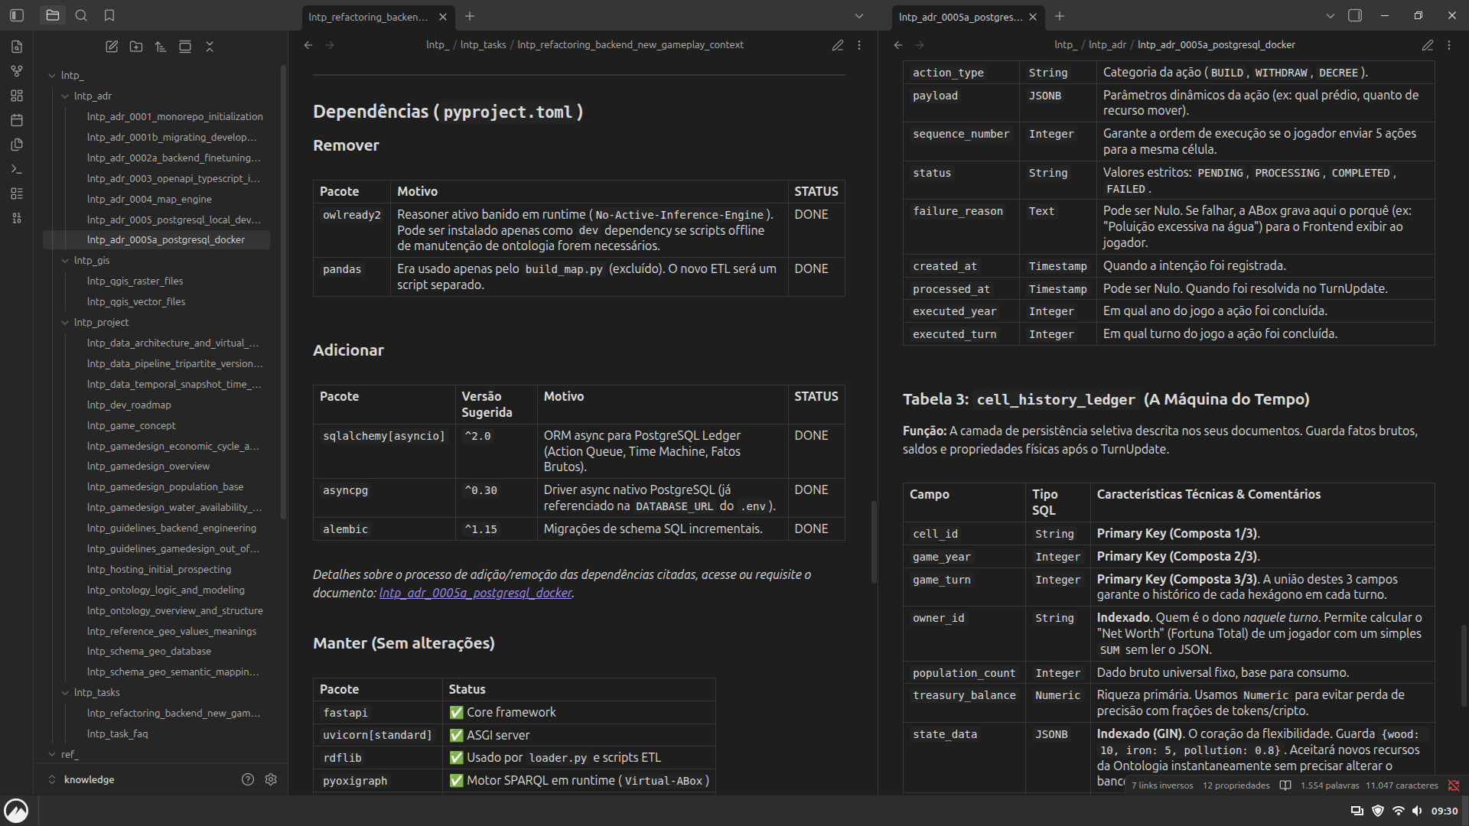
Task: Switch to lntp_refactoring_backen… tab
Action: click(x=368, y=16)
